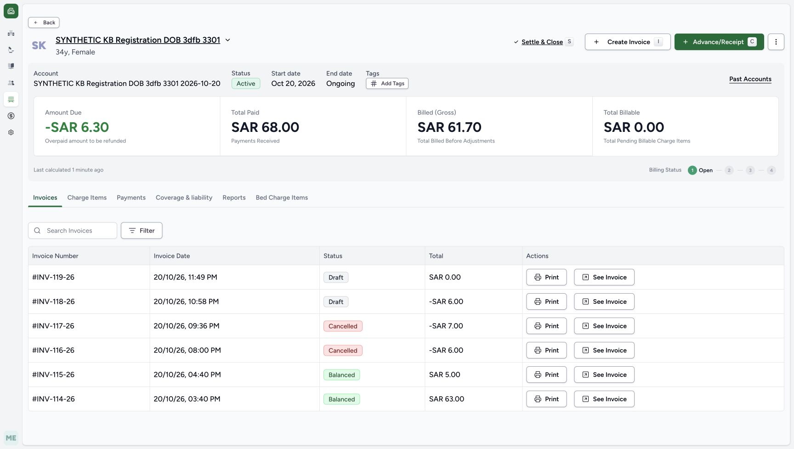Click the Balanced status of #INV-115-26
794x449 pixels.
click(x=341, y=375)
